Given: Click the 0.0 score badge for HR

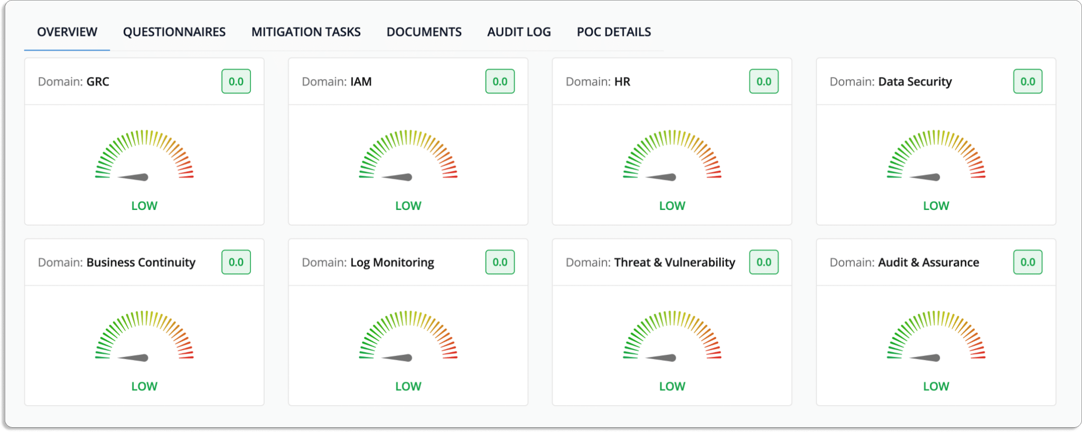Looking at the screenshot, I should pos(764,81).
